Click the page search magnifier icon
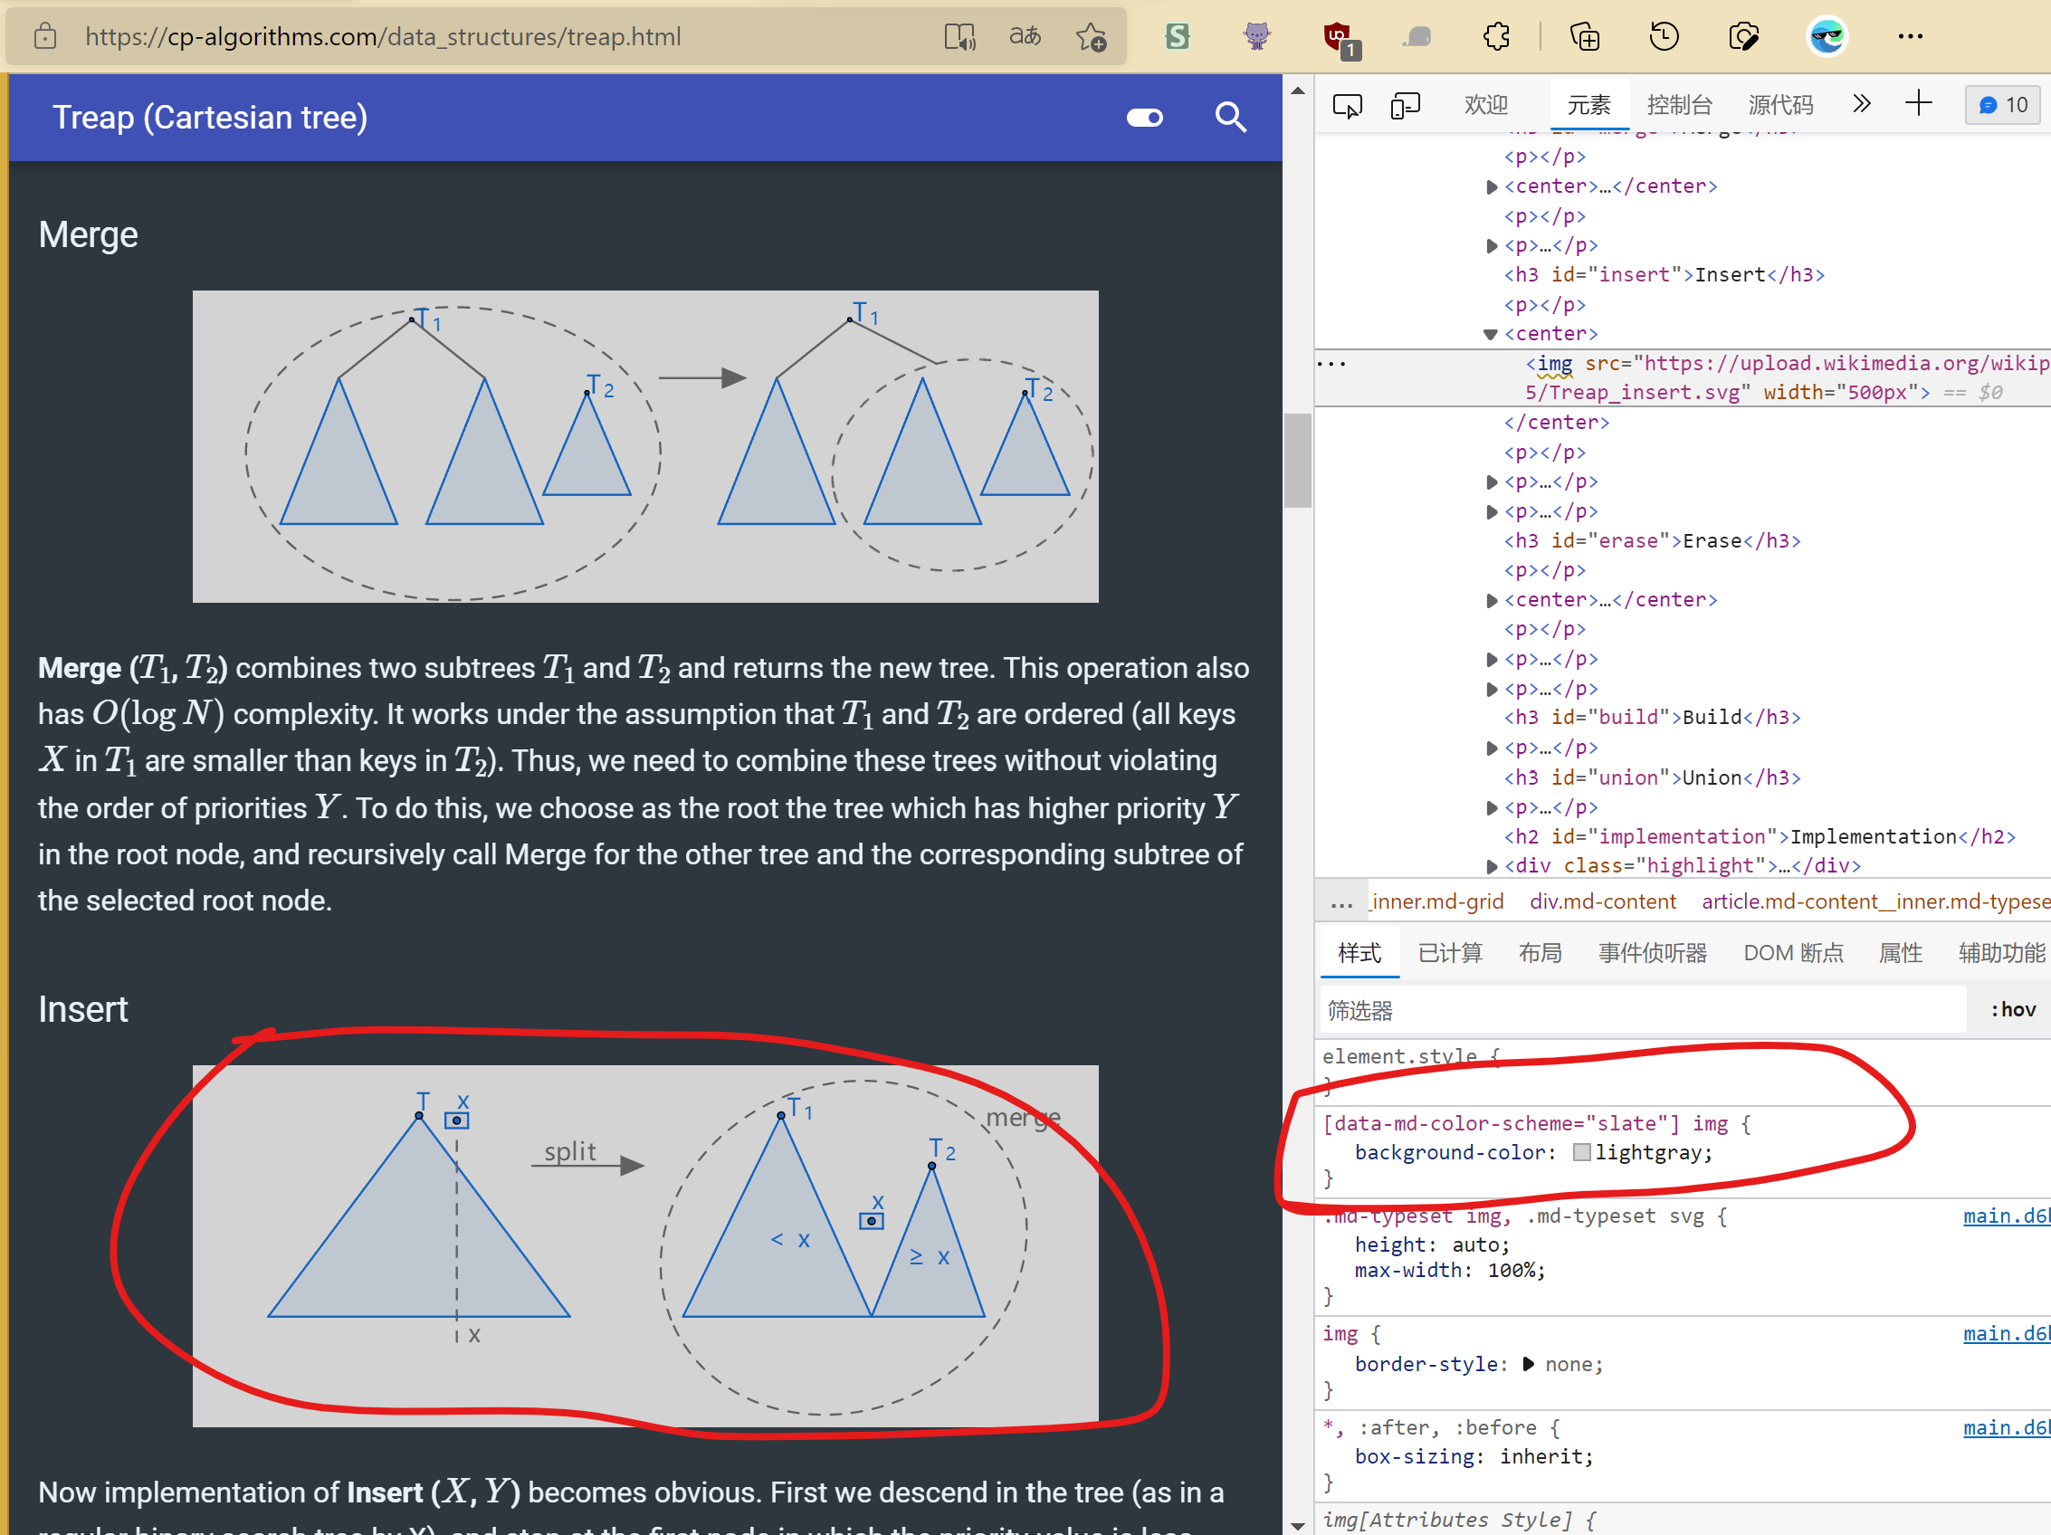2051x1535 pixels. (x=1229, y=118)
